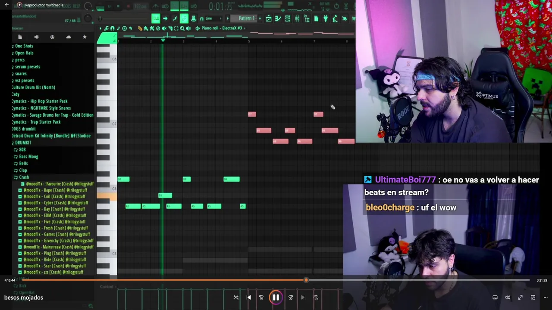552x310 pixels.
Task: Toggle the FL toolbar main snap magnet
Action: [201, 19]
